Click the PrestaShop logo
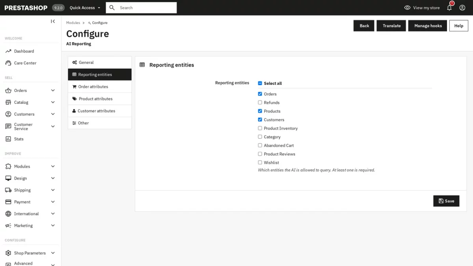 click(x=26, y=7)
